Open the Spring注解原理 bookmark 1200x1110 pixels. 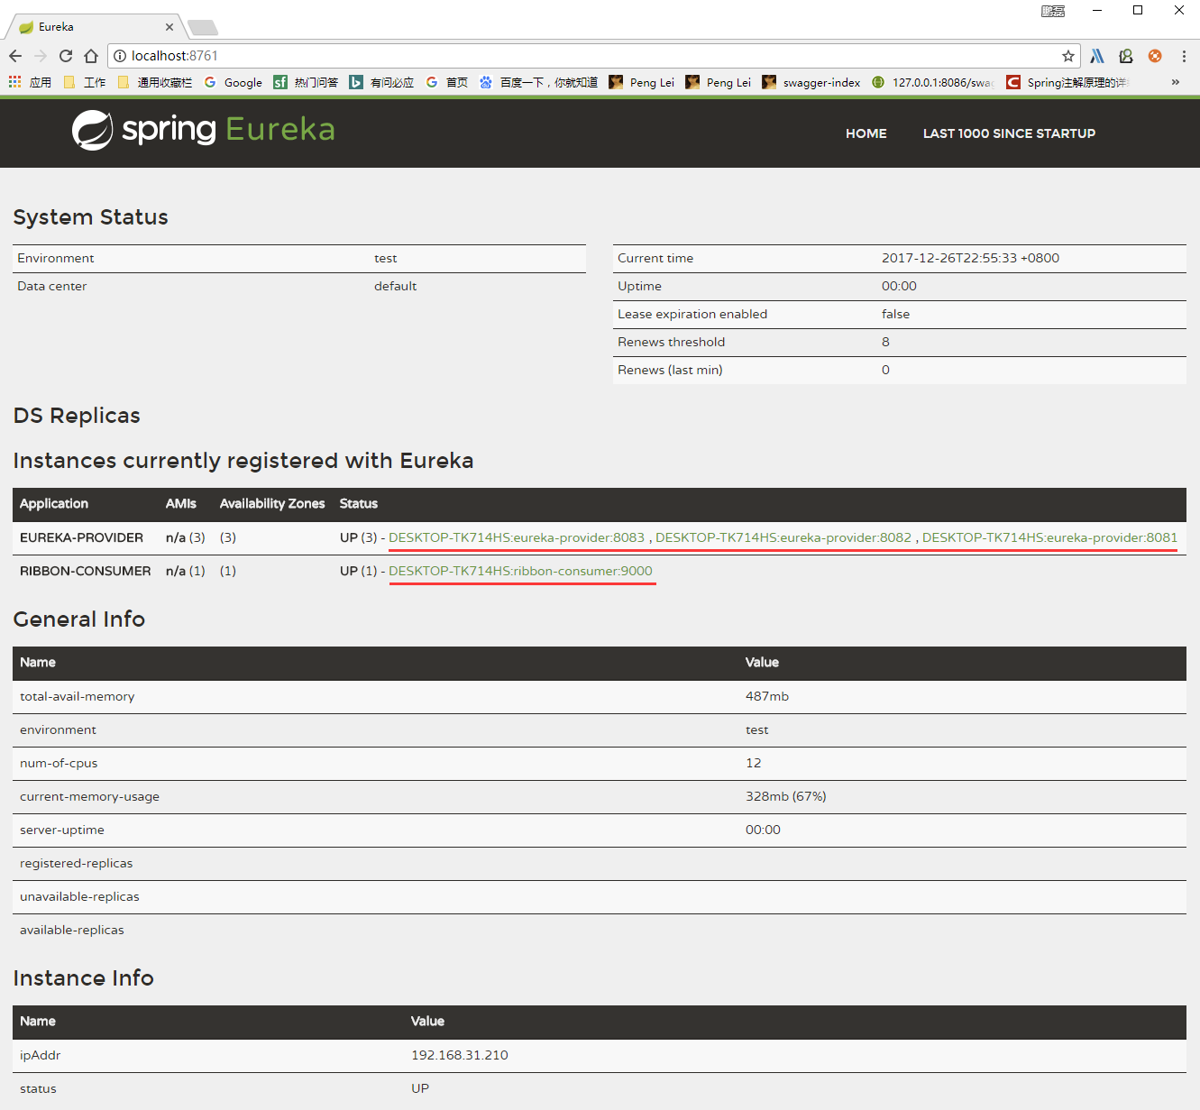click(x=1067, y=82)
